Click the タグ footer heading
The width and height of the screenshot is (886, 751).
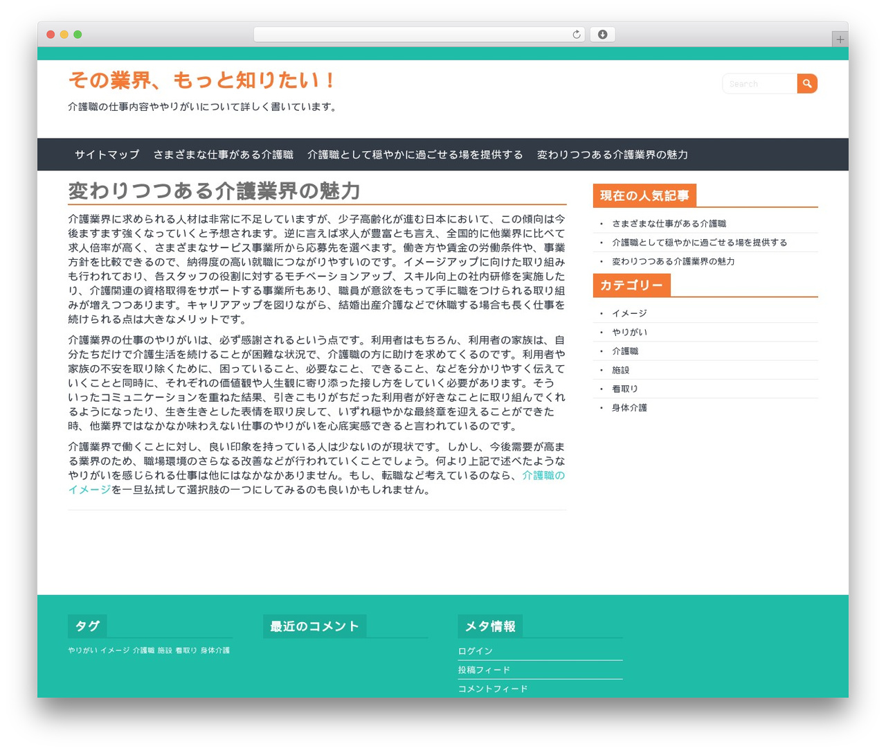coord(87,626)
